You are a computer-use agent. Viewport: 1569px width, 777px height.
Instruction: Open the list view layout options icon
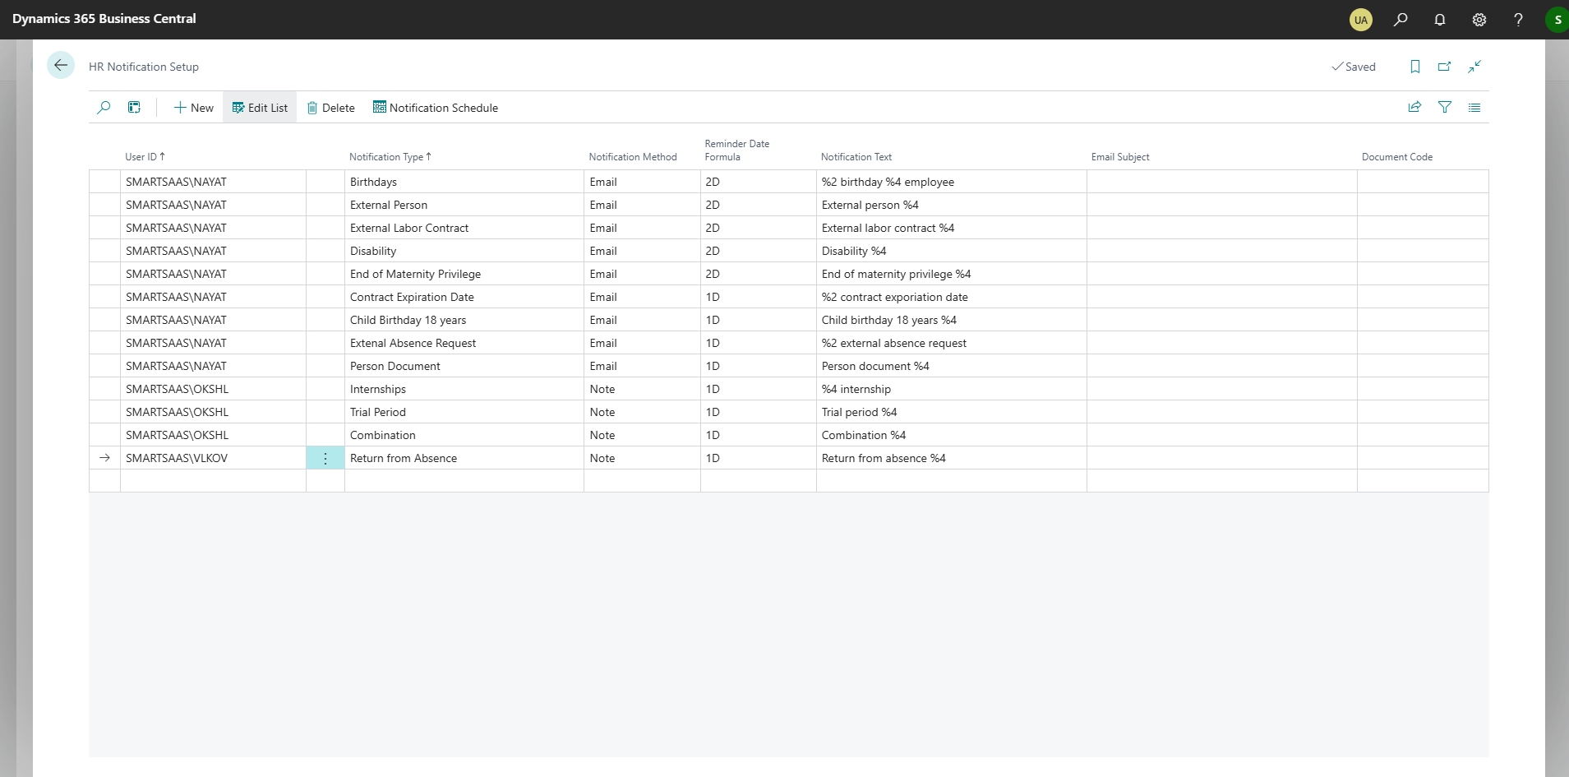tap(1474, 108)
